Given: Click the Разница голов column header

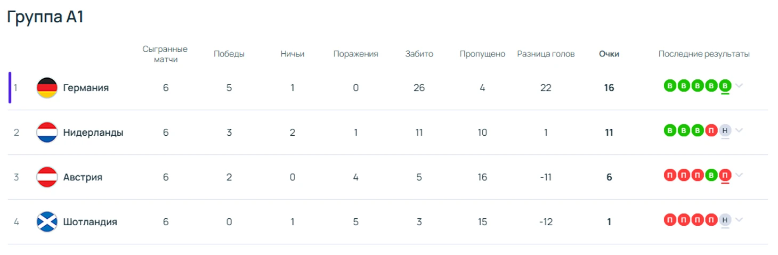Looking at the screenshot, I should point(546,54).
